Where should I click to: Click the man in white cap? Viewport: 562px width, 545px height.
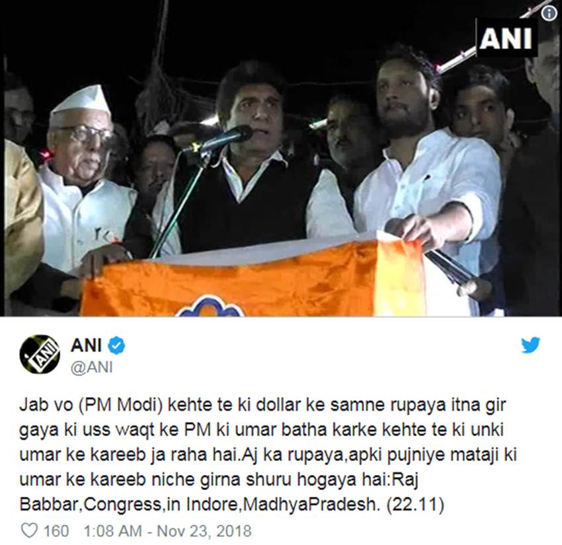click(x=83, y=179)
